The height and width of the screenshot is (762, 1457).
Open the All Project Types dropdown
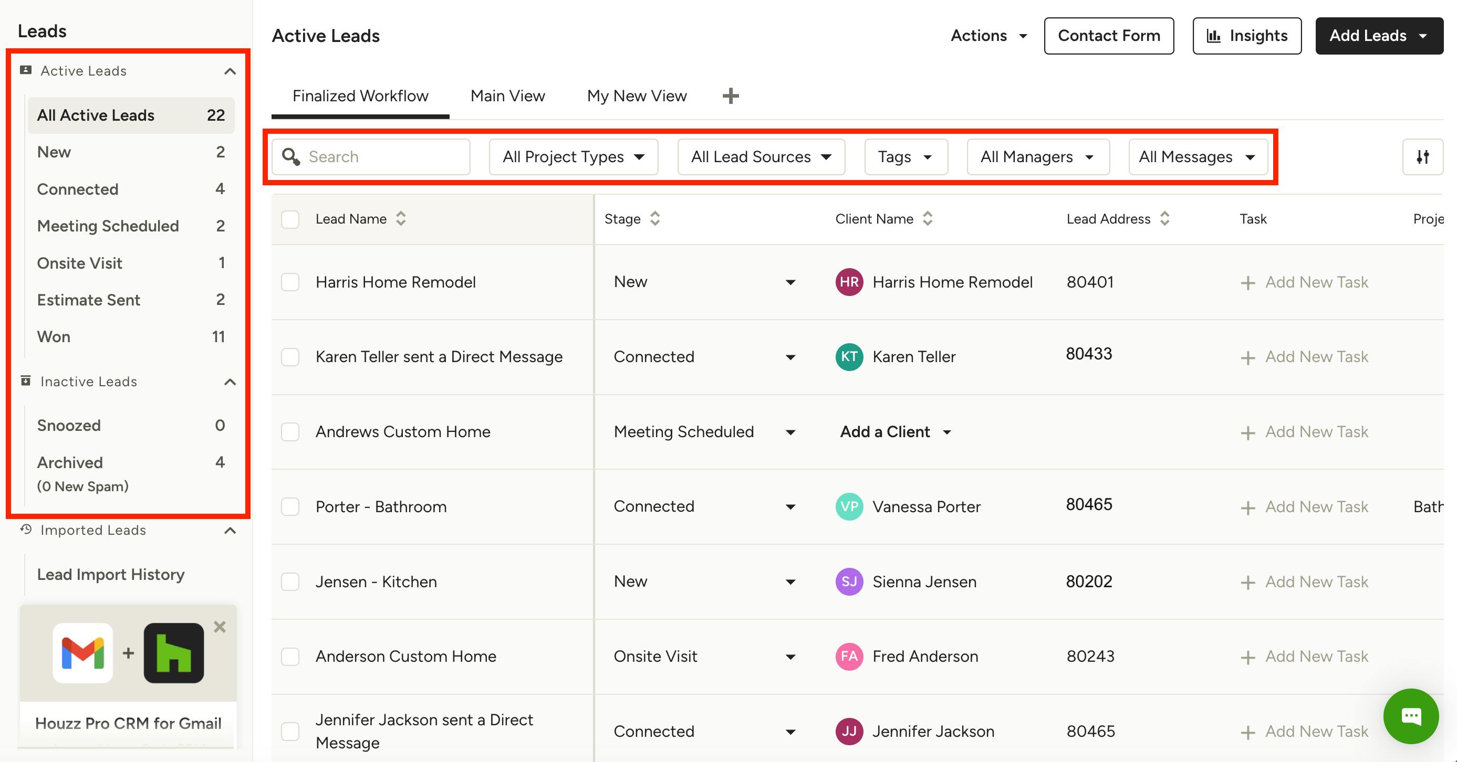[x=573, y=156]
